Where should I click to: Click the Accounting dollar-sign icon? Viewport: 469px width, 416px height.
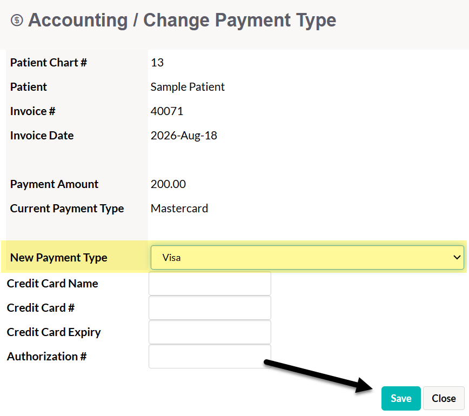(17, 21)
